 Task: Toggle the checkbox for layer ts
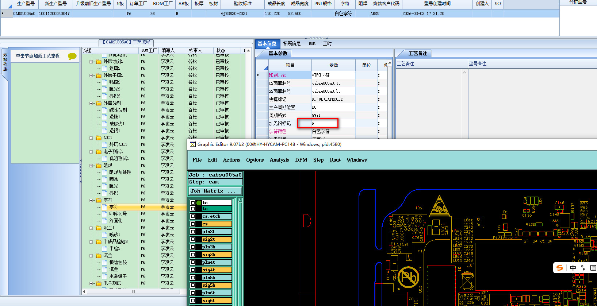[x=193, y=209]
